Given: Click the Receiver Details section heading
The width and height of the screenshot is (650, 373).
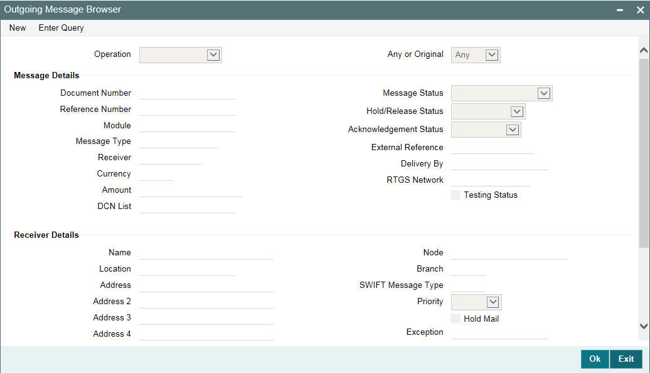Looking at the screenshot, I should tap(46, 235).
